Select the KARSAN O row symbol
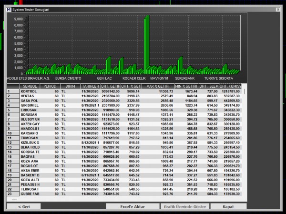The image size is (286, 214). (30, 133)
